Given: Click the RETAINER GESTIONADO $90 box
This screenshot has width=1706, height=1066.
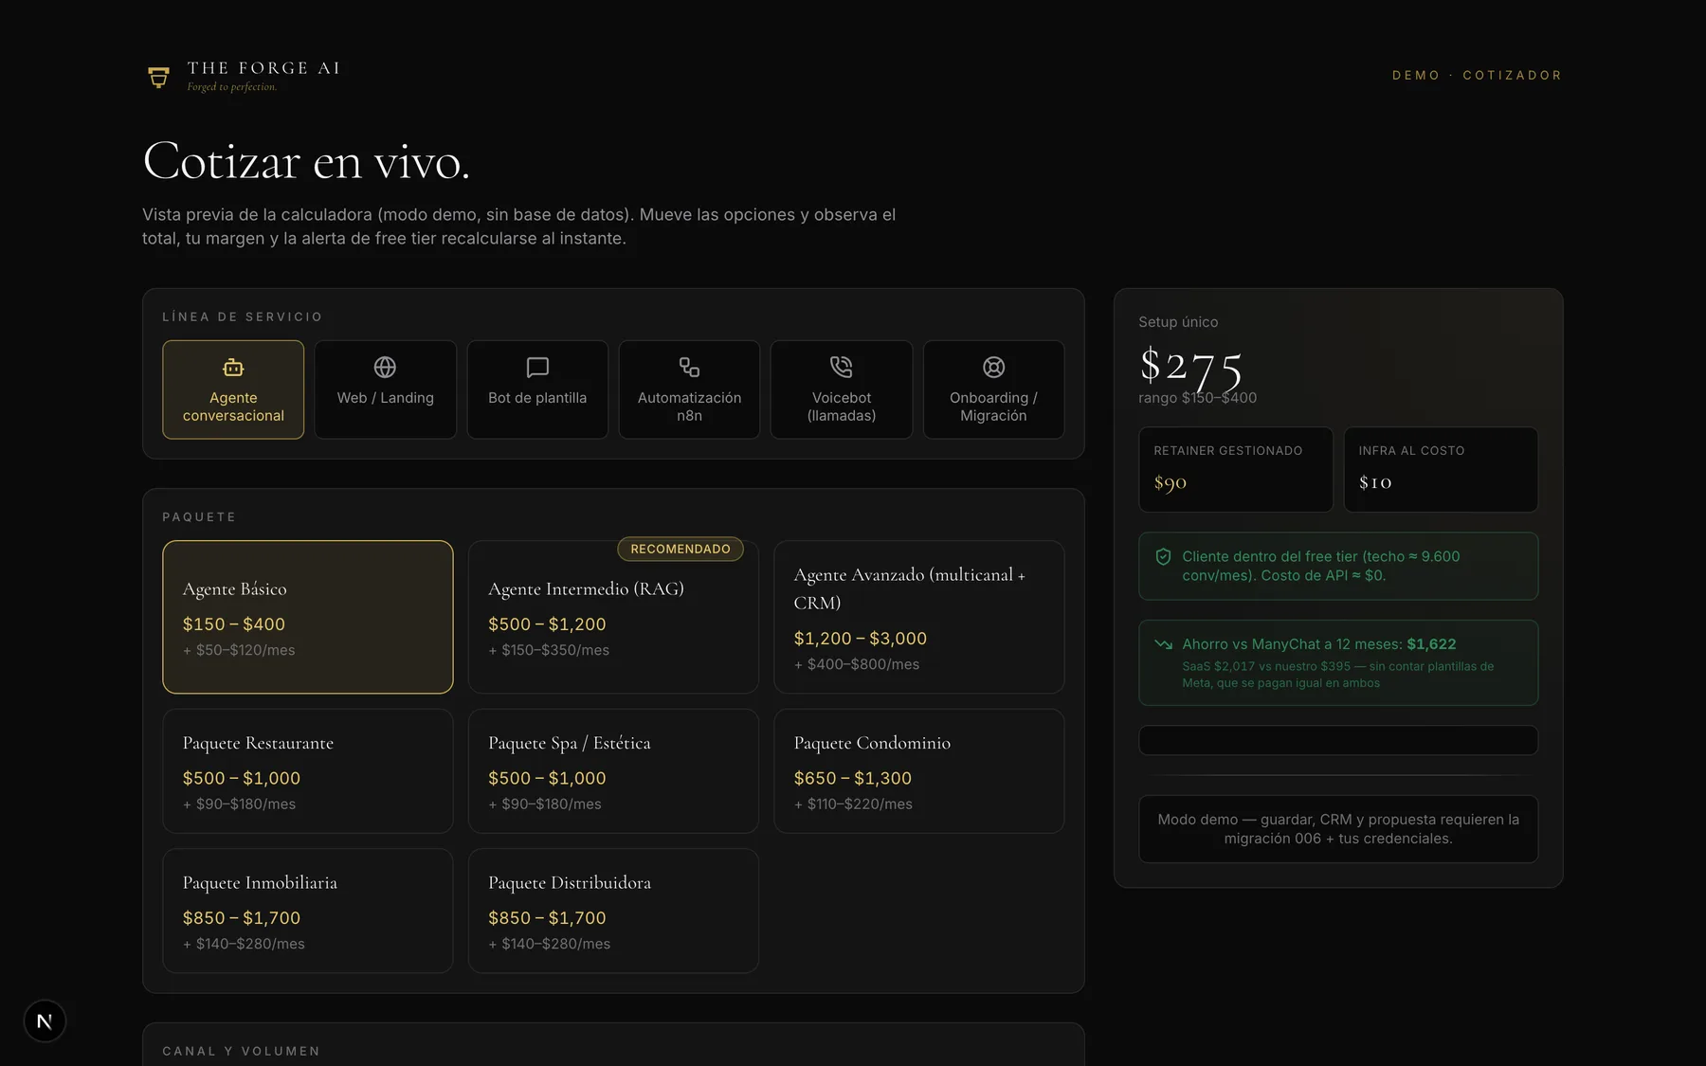Looking at the screenshot, I should [1236, 470].
